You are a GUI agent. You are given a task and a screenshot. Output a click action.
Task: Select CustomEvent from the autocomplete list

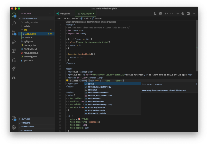click(x=94, y=99)
